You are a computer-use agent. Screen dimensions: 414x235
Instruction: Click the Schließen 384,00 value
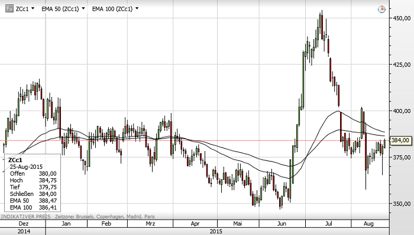48,194
